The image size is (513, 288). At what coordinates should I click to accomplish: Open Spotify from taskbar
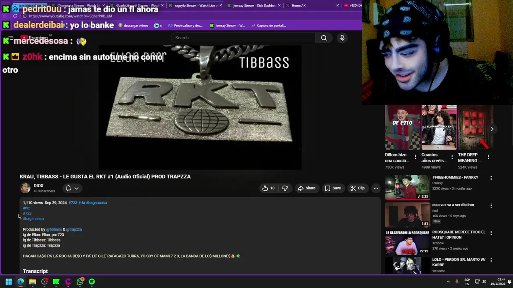(92, 282)
